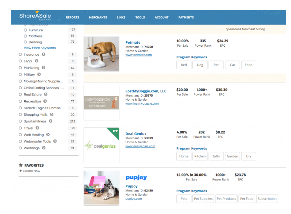291x214 pixels.
Task: Open the pupjoy.com link
Action: point(134,199)
